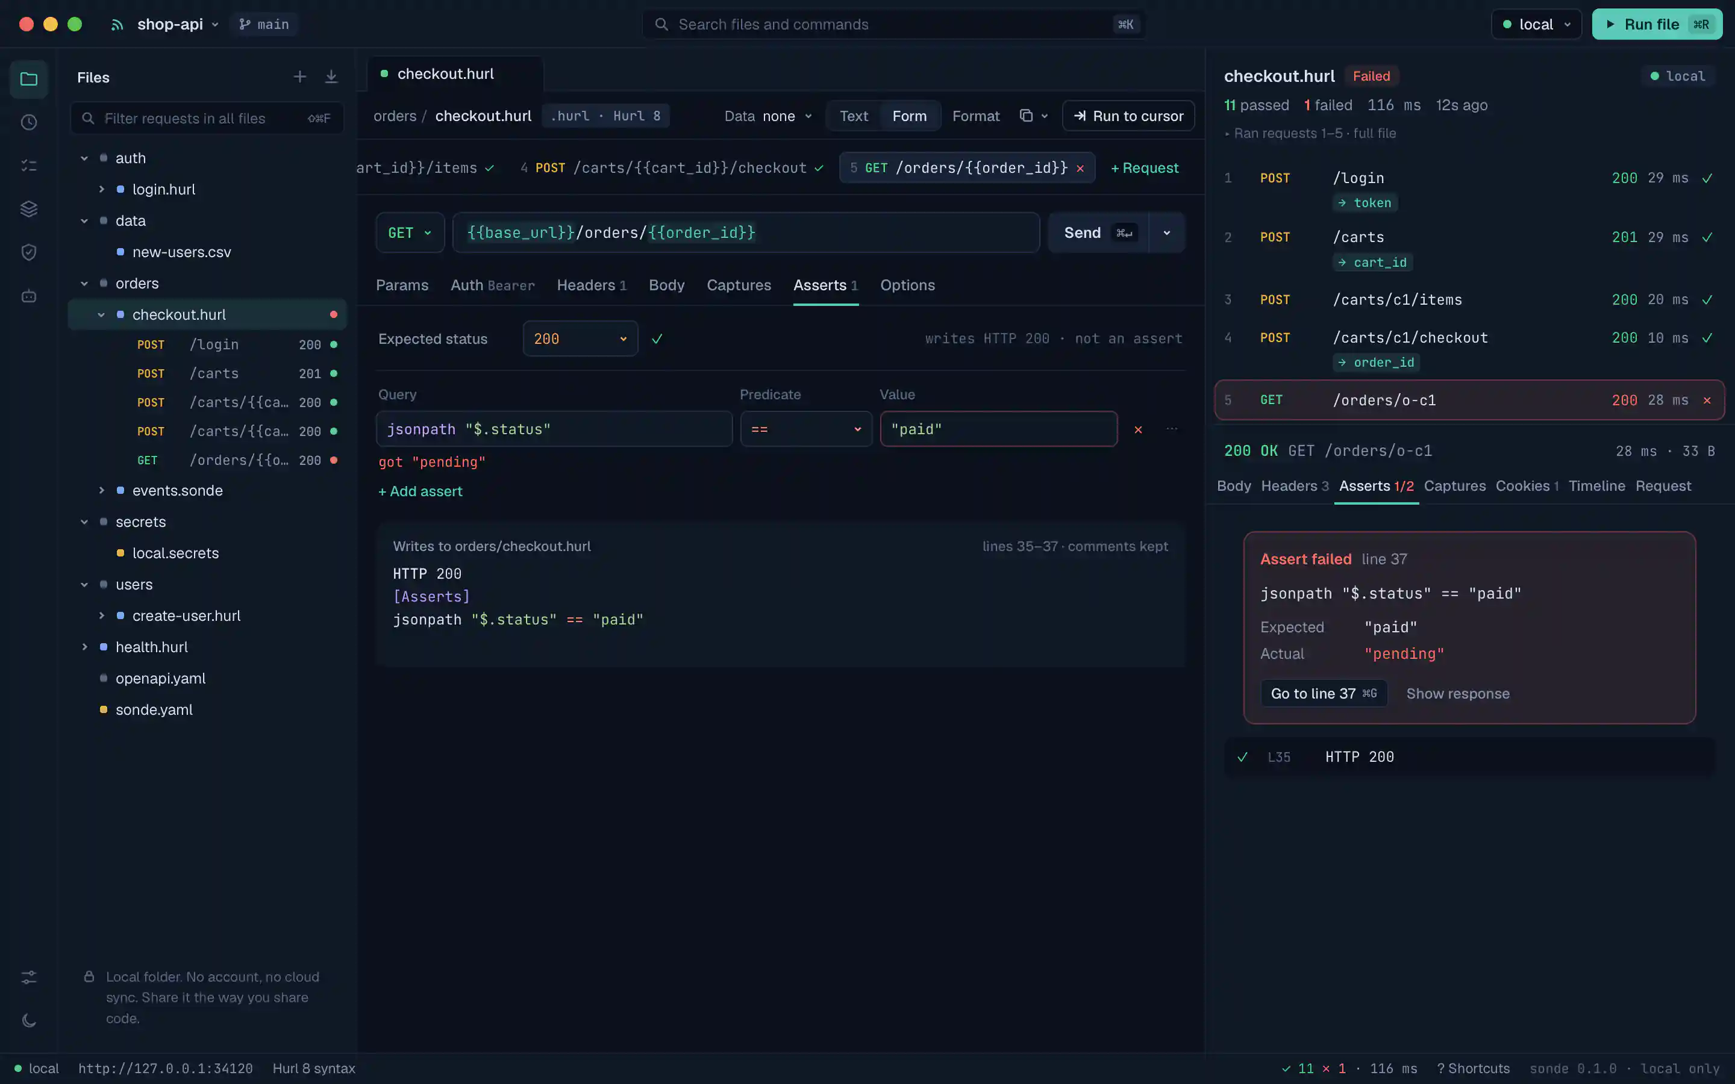
Task: Open the History clock sidebar icon
Action: [x=29, y=122]
